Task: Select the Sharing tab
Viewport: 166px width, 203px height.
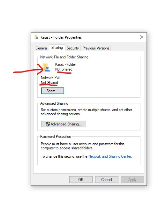Action: point(57,48)
